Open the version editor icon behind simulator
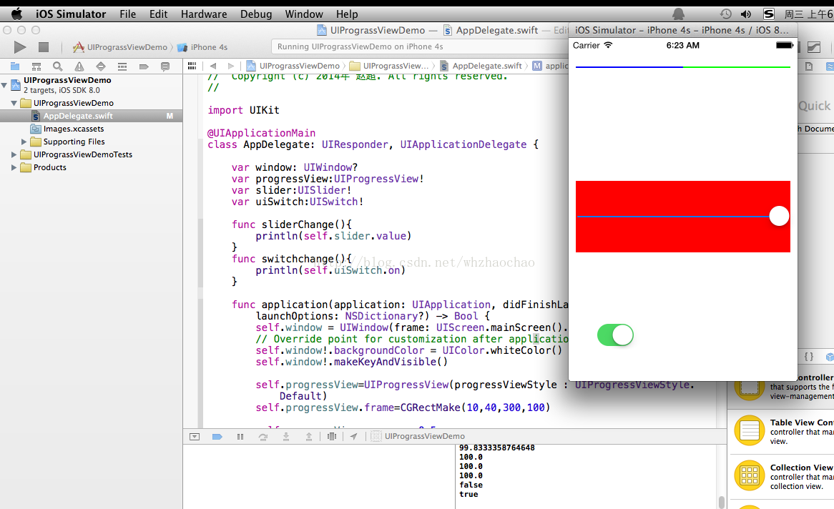Image resolution: width=834 pixels, height=509 pixels. tap(814, 47)
